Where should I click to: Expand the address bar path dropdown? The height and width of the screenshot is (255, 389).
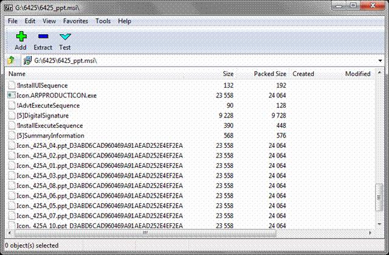[378, 61]
